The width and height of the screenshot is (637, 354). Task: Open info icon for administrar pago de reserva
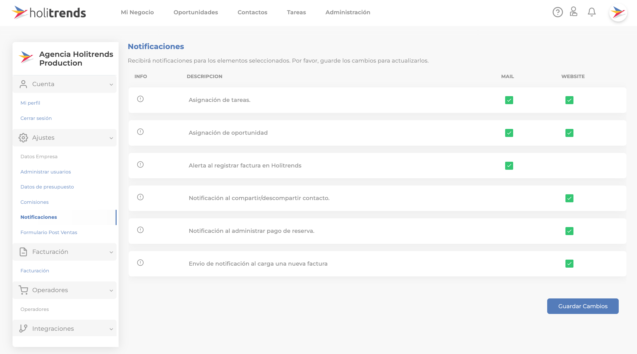[x=140, y=230]
